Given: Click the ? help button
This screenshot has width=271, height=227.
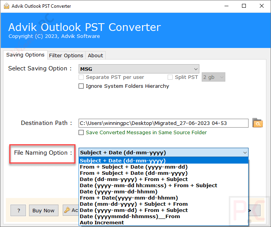Looking at the screenshot, I should 18,210.
